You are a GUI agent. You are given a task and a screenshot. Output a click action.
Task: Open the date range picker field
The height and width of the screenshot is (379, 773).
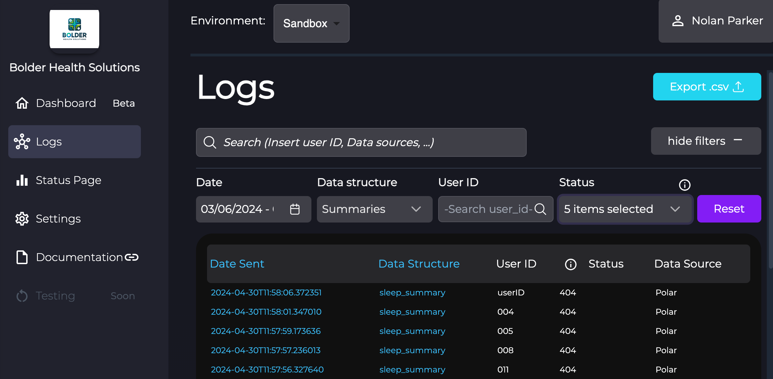click(254, 209)
